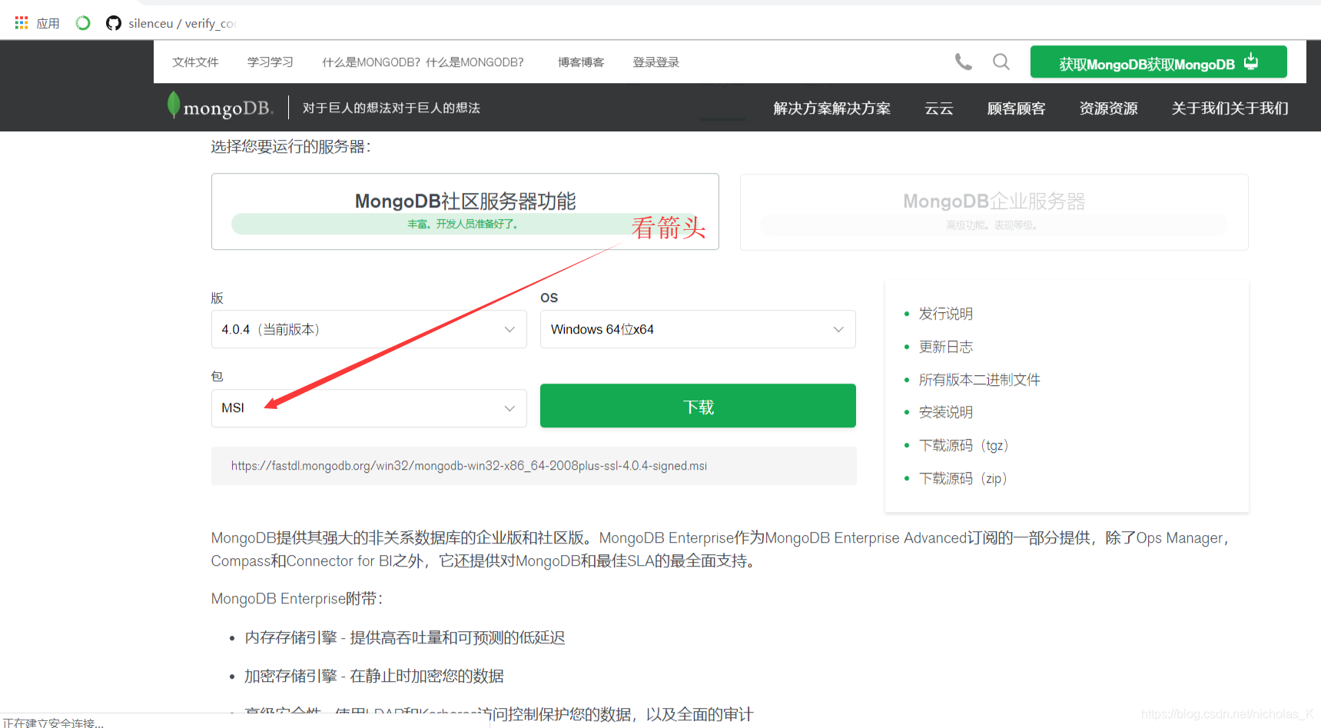Select the MongoDB社区服务器功能 tab
The width and height of the screenshot is (1321, 728).
pos(465,211)
